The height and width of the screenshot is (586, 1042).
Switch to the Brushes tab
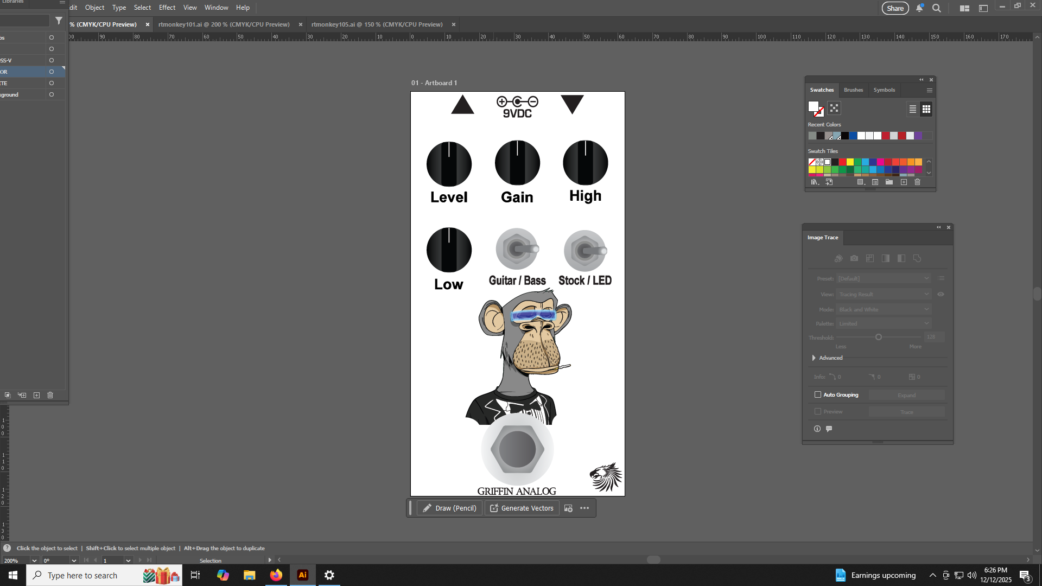pyautogui.click(x=853, y=90)
